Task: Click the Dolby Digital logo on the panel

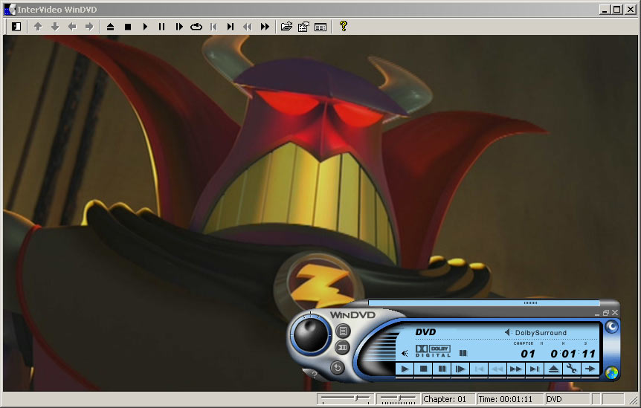Action: (433, 352)
